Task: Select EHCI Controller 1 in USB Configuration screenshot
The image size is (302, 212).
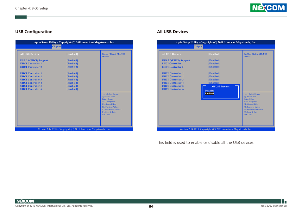Action: coord(31,63)
